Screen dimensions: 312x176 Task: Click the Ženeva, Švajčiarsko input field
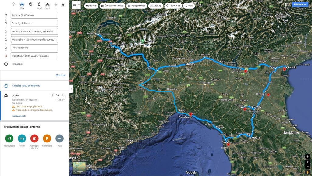point(34,15)
